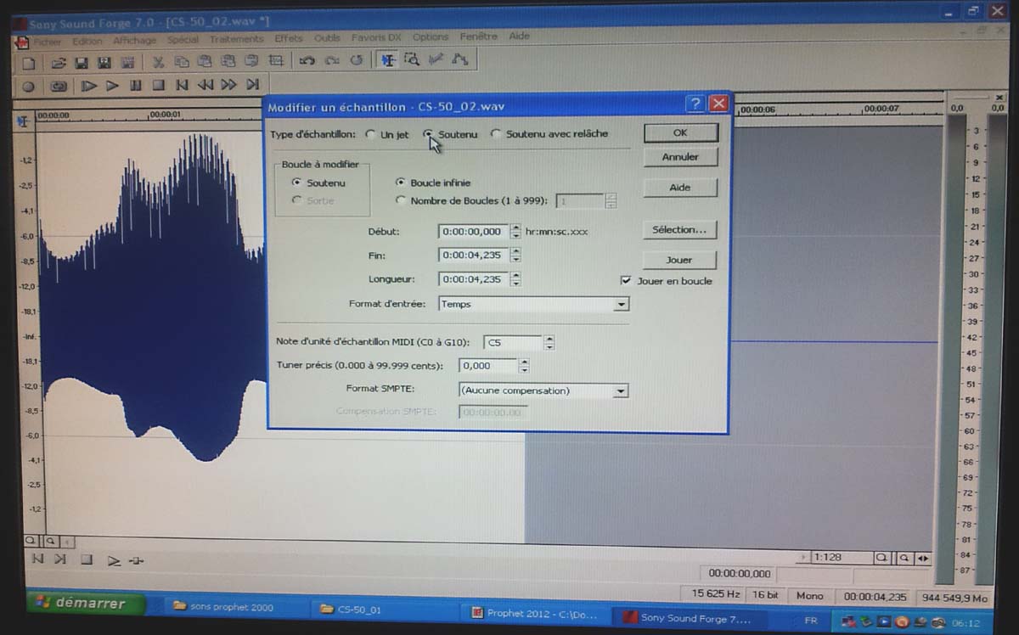Click the Début time stepper arrows
Image resolution: width=1019 pixels, height=635 pixels.
point(515,231)
